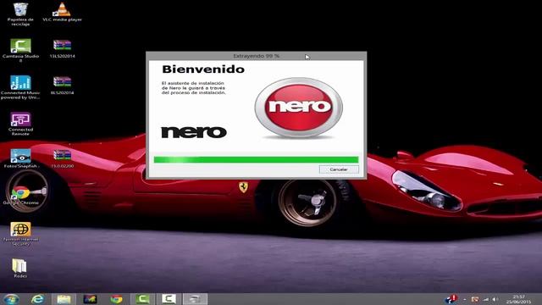The width and height of the screenshot is (542, 305).
Task: Launch Google Chrome from desktop shortcut
Action: coord(20,195)
